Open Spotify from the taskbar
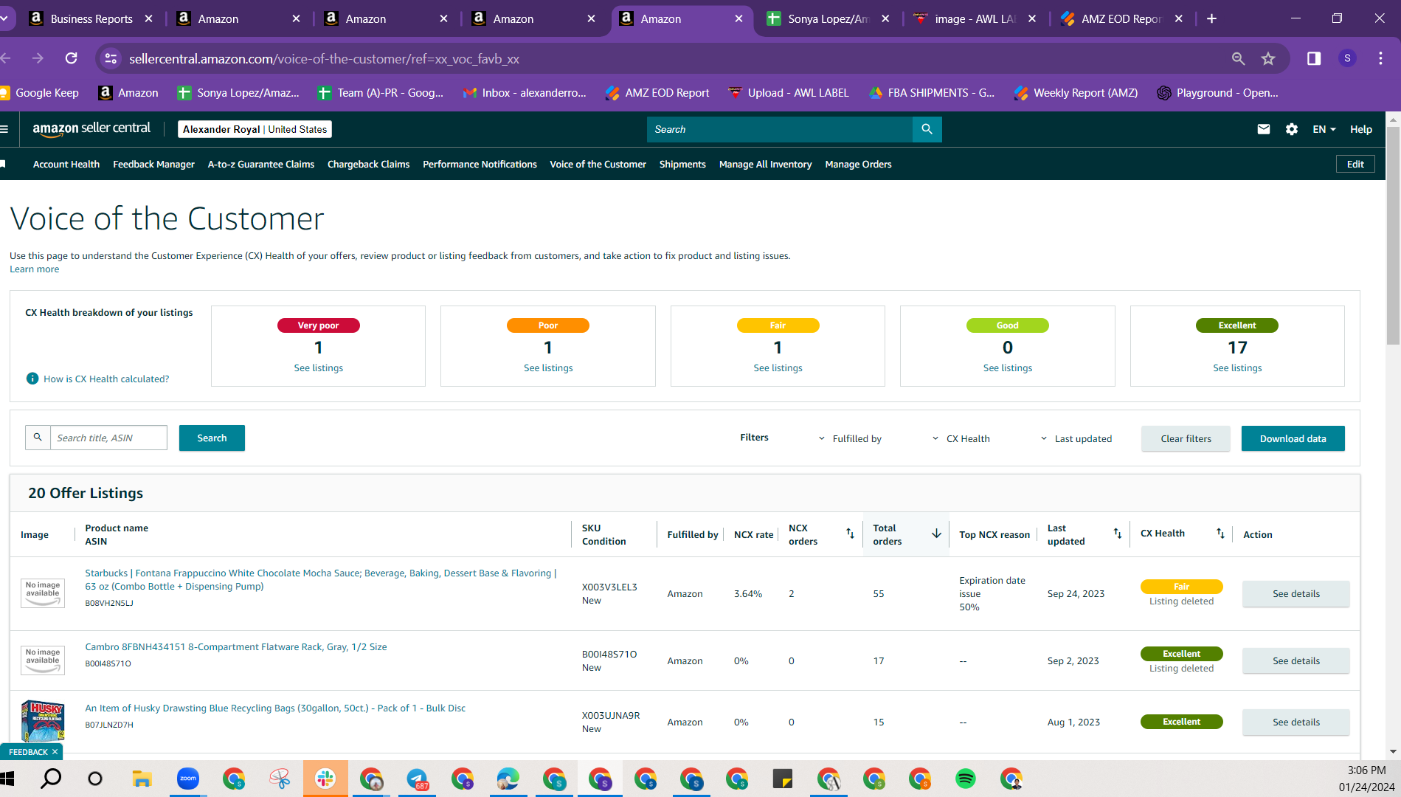Screen dimensions: 1401x797 click(965, 779)
